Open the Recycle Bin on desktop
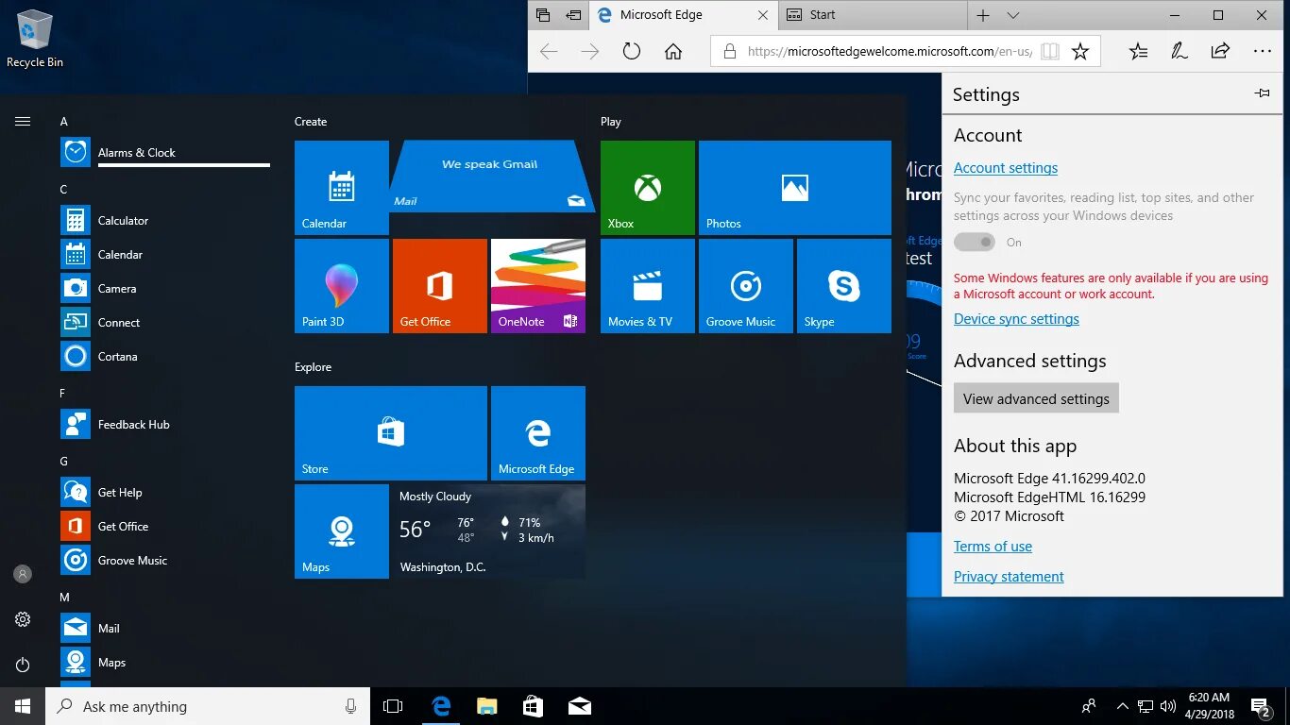Screen dimensions: 1290x725 click(x=35, y=39)
